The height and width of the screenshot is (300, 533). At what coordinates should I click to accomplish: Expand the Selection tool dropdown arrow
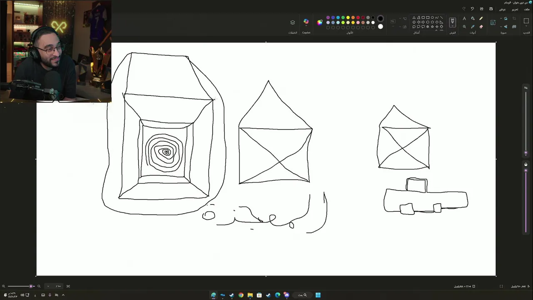[526, 26]
